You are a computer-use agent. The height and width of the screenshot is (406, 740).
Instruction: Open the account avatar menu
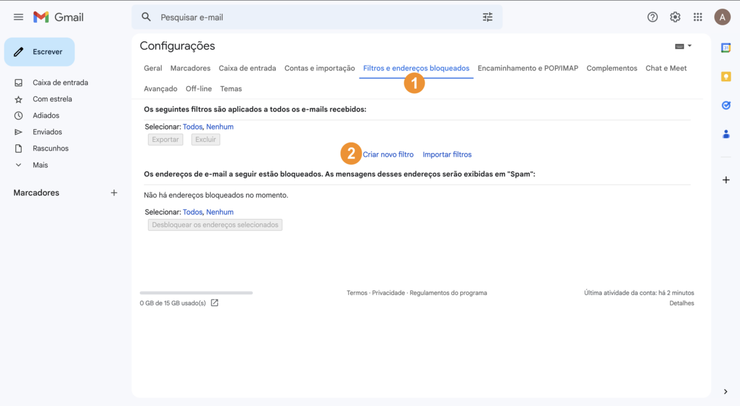722,17
